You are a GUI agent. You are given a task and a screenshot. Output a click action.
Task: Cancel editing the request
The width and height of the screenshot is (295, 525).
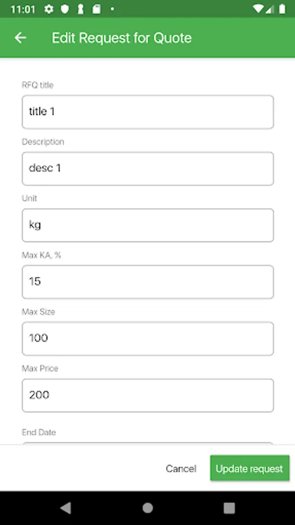pos(181,468)
